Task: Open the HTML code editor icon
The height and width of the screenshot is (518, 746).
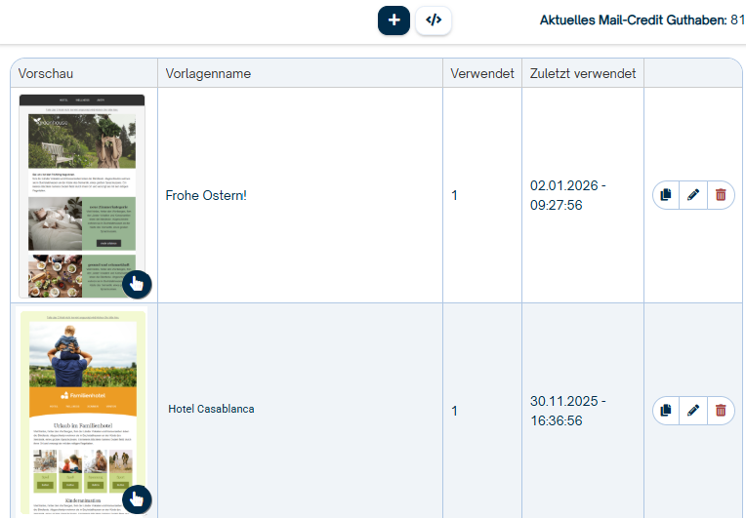Action: click(434, 20)
